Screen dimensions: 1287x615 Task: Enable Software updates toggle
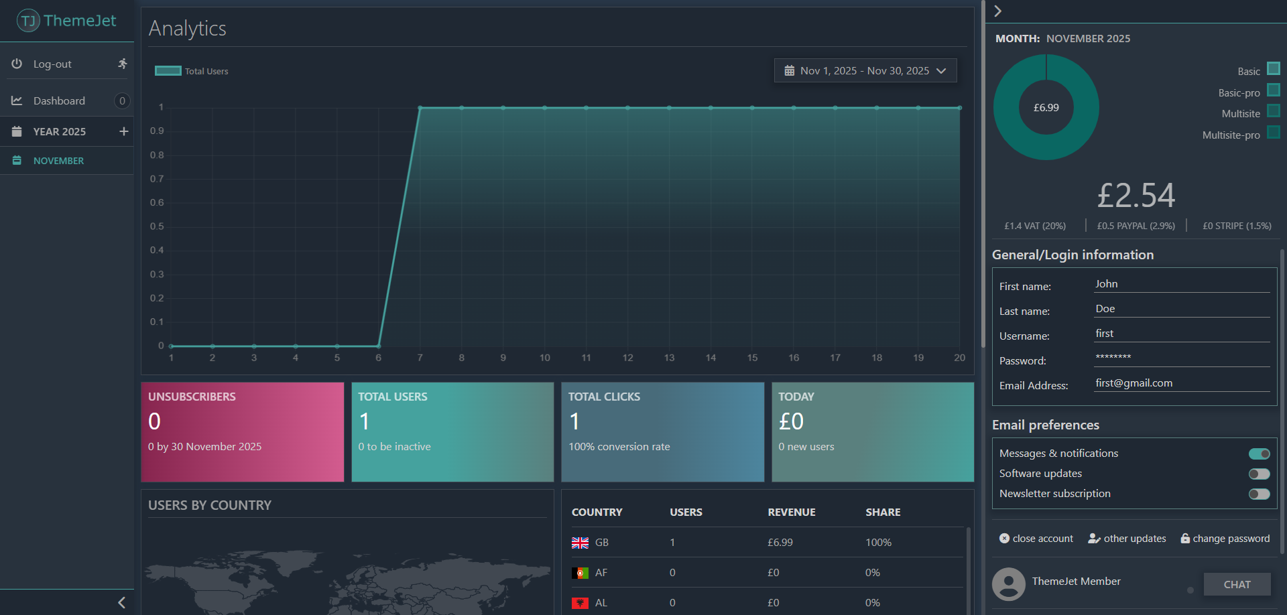(1259, 474)
